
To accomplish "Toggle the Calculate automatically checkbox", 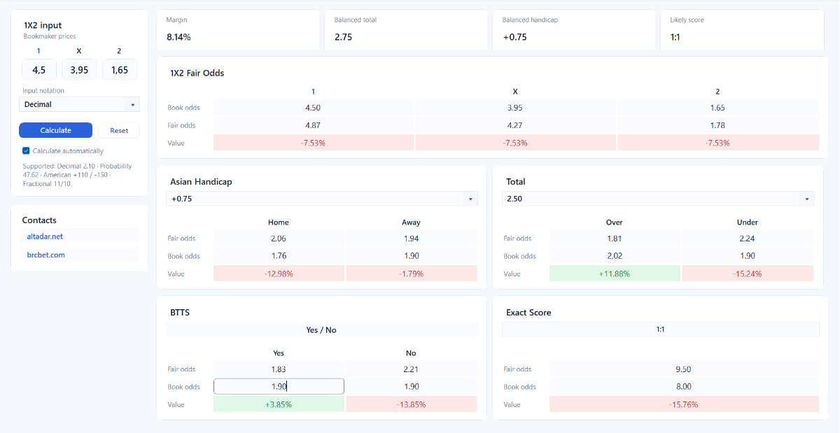I will pyautogui.click(x=26, y=151).
